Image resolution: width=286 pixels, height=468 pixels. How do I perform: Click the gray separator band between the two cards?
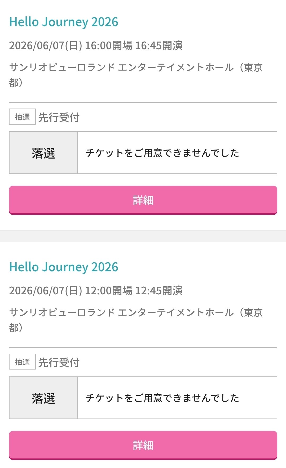point(143,236)
